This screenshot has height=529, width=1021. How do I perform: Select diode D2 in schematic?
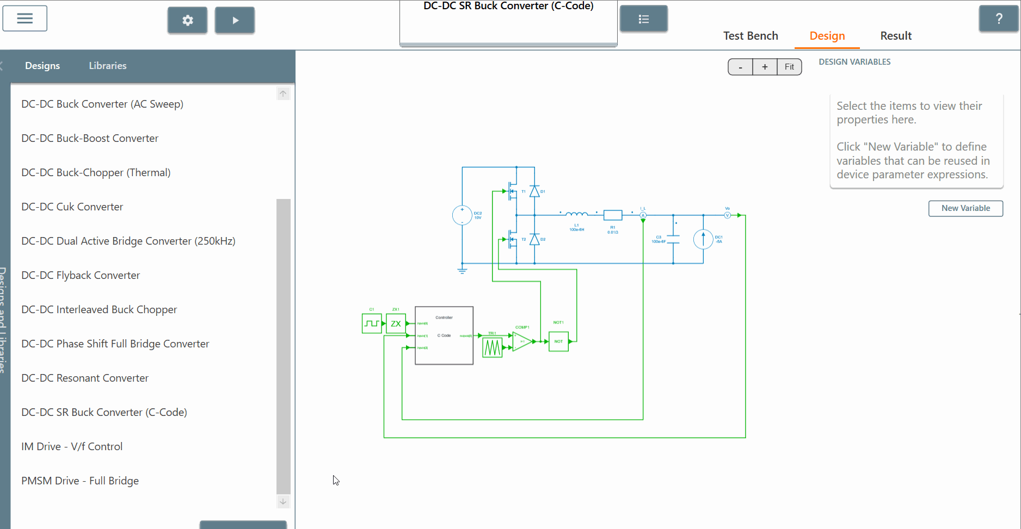[534, 239]
